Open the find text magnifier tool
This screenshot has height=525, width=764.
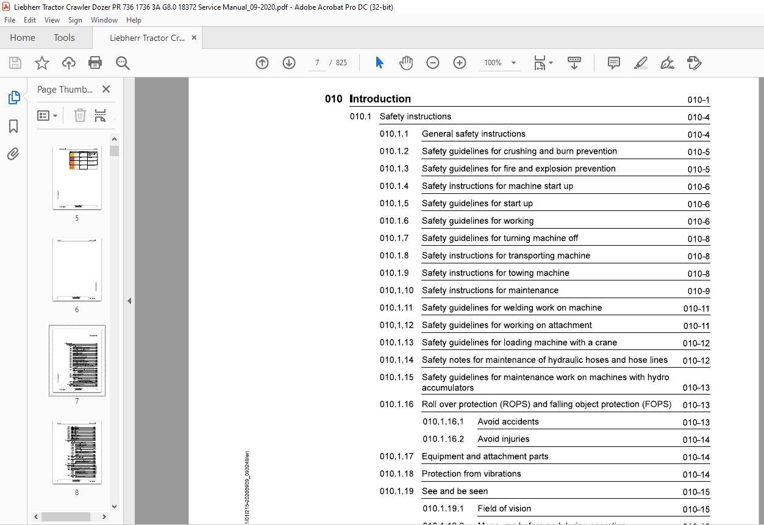(123, 63)
